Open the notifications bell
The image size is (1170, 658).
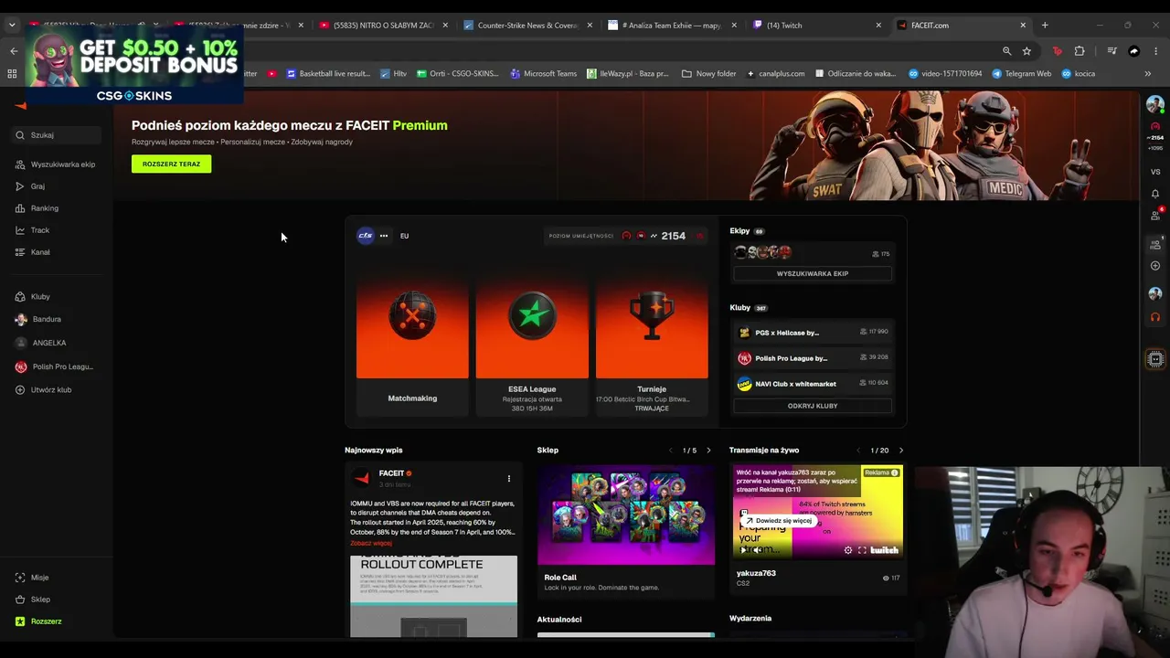click(x=1155, y=194)
